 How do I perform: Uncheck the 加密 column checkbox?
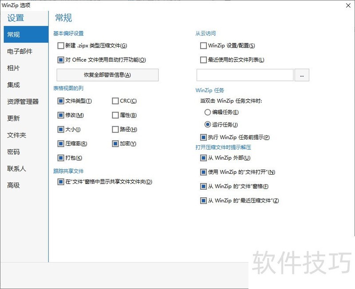coord(115,144)
